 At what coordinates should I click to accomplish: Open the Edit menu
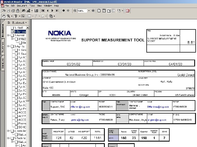pyautogui.click(x=13, y=6)
